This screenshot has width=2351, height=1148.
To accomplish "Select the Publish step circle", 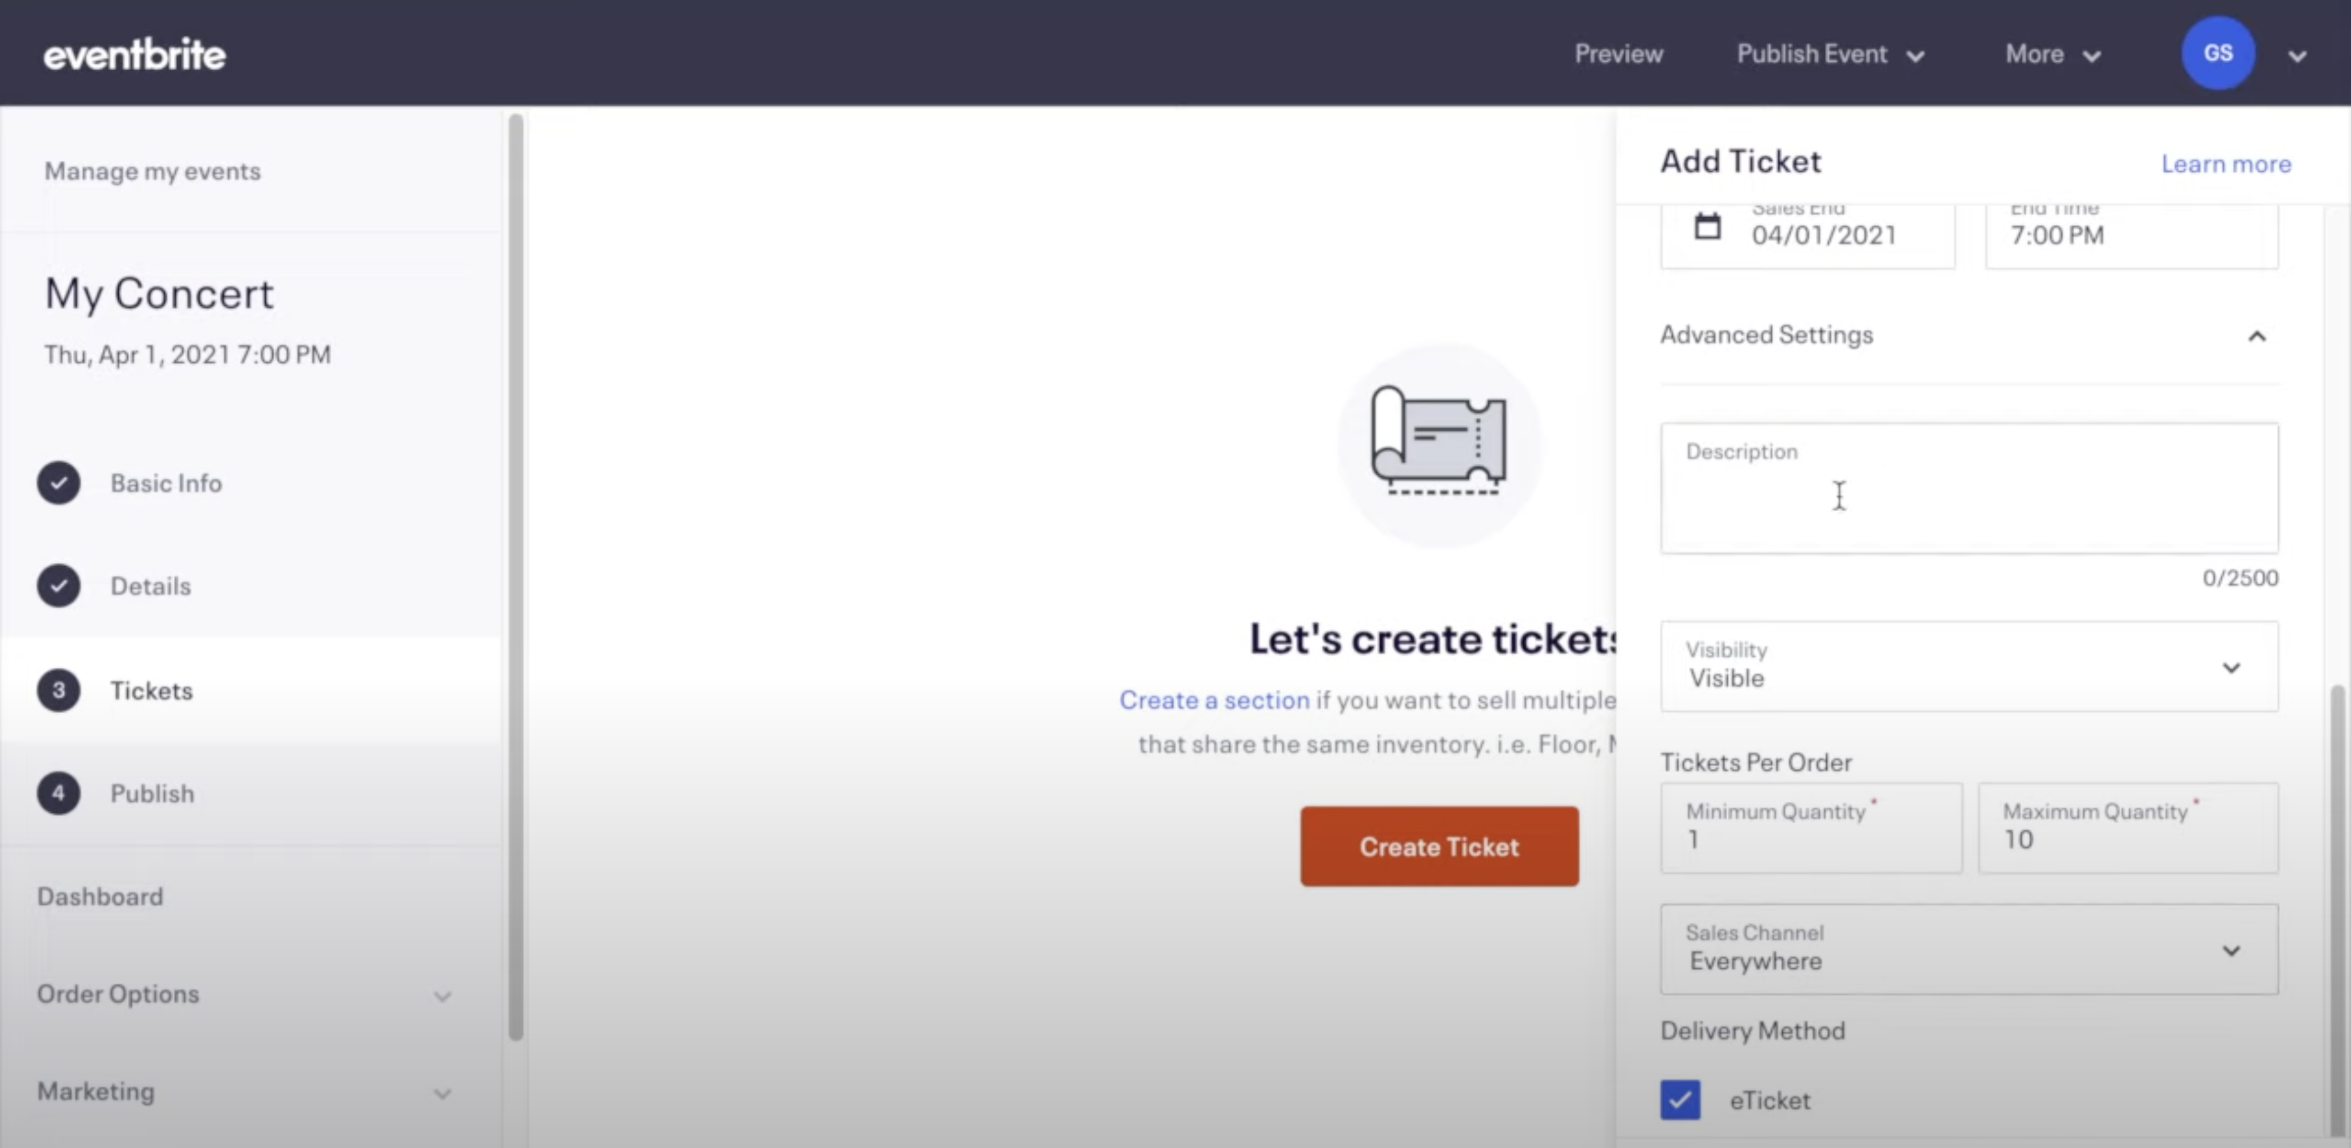I will point(58,793).
